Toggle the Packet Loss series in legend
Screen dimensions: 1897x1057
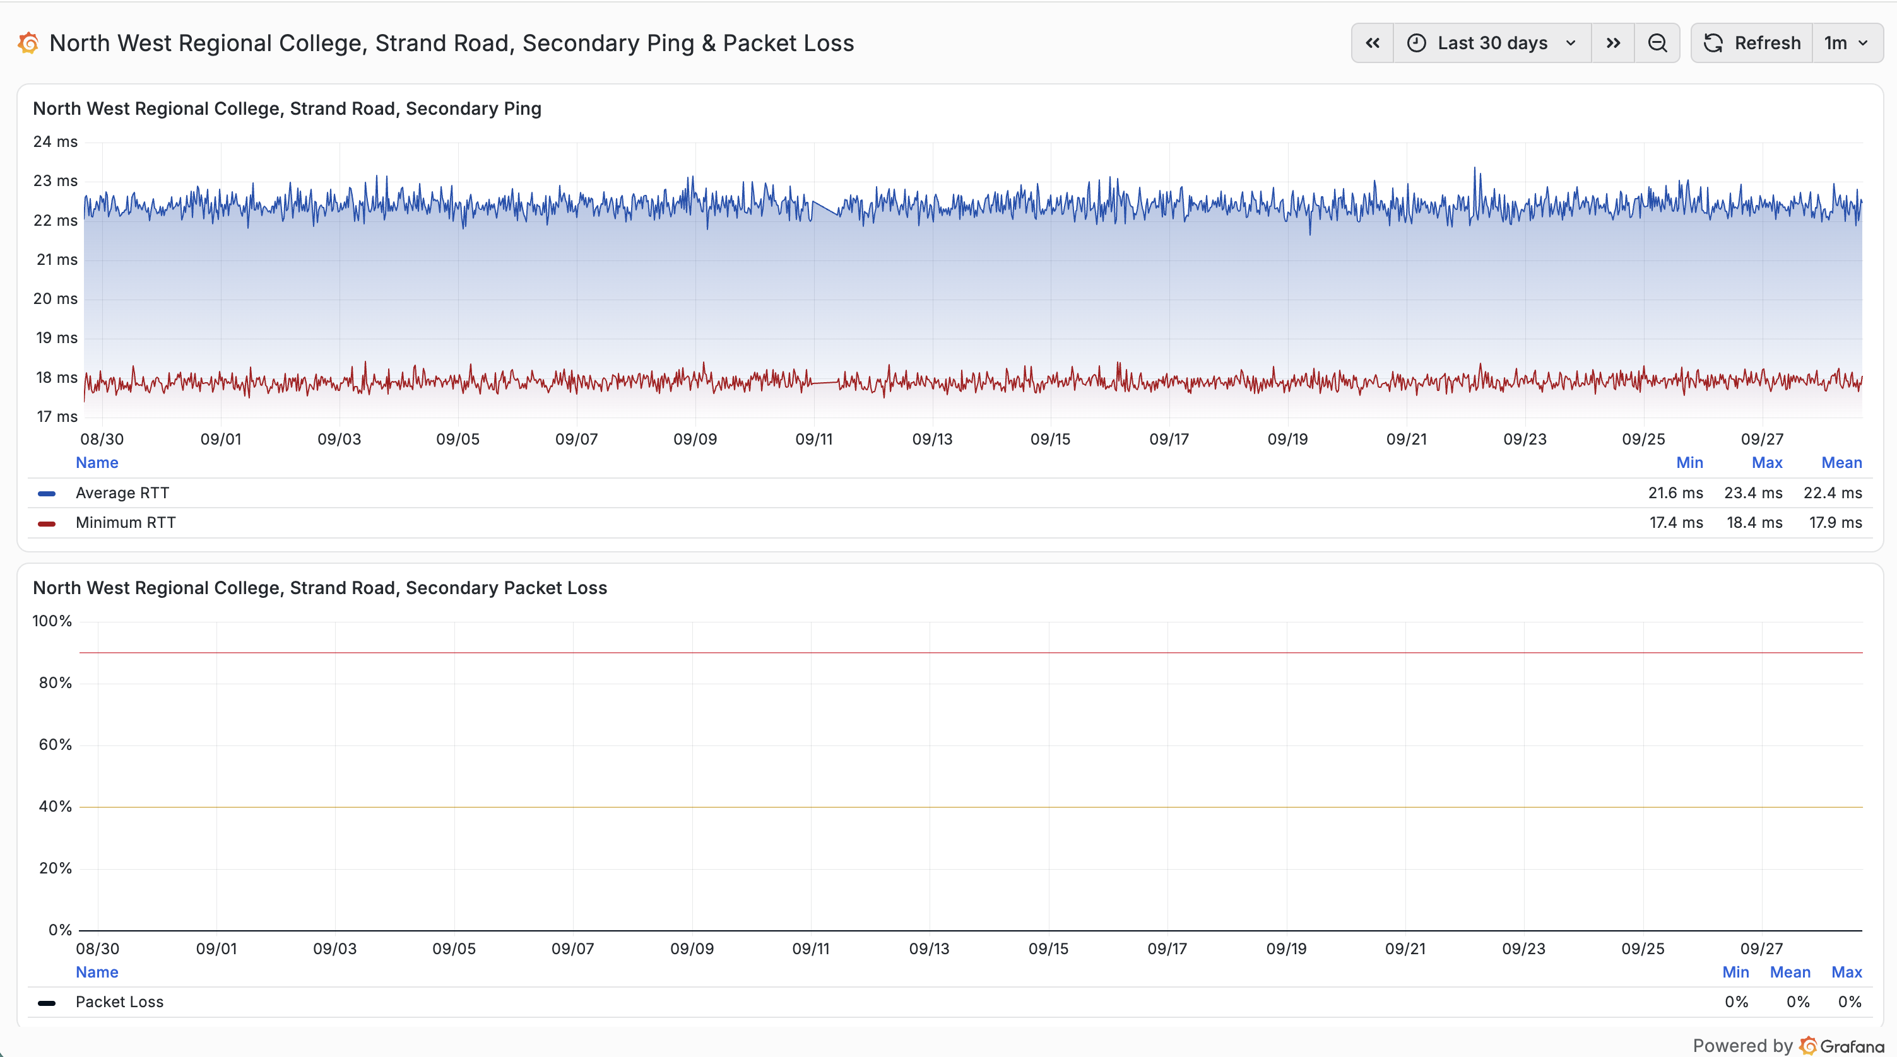(119, 1002)
